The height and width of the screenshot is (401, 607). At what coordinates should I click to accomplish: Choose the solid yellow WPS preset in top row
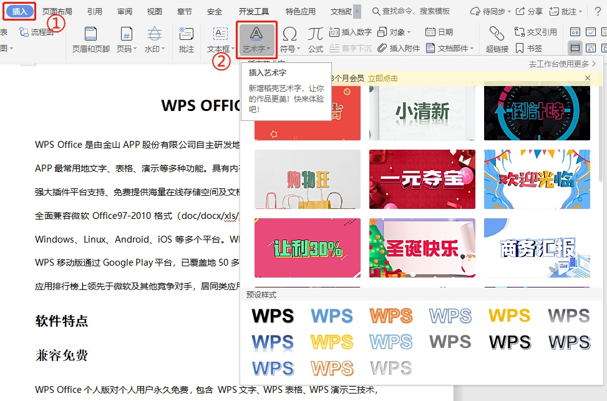510,316
